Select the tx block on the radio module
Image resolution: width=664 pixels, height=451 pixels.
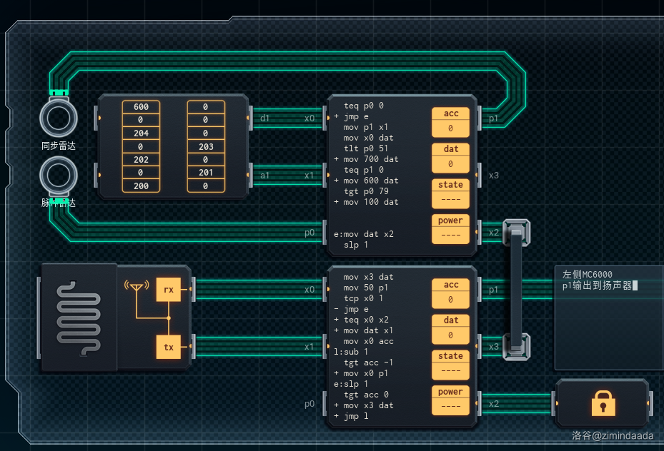pyautogui.click(x=169, y=348)
